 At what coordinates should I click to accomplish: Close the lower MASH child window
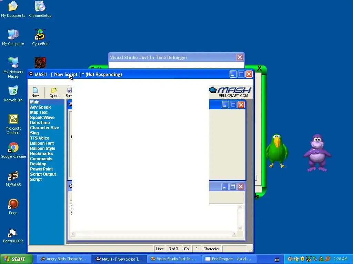pos(241,187)
